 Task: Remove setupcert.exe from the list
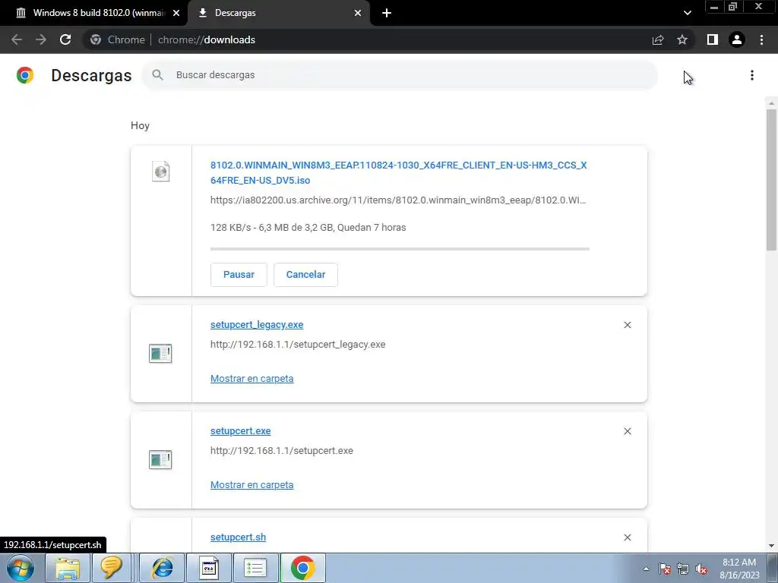[x=628, y=431]
